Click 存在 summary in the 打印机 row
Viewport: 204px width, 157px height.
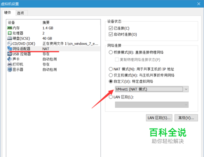(x=46, y=64)
